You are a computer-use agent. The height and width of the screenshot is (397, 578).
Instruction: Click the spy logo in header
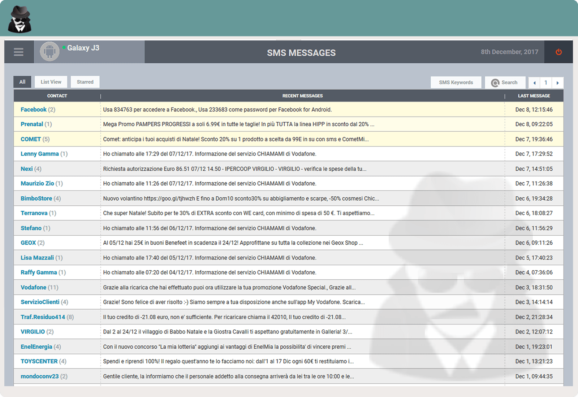point(20,19)
